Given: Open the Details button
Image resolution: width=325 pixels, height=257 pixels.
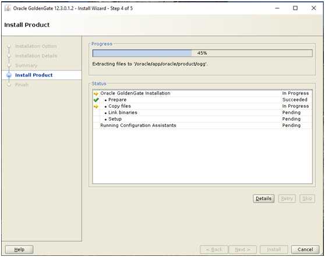Looking at the screenshot, I should (x=263, y=199).
